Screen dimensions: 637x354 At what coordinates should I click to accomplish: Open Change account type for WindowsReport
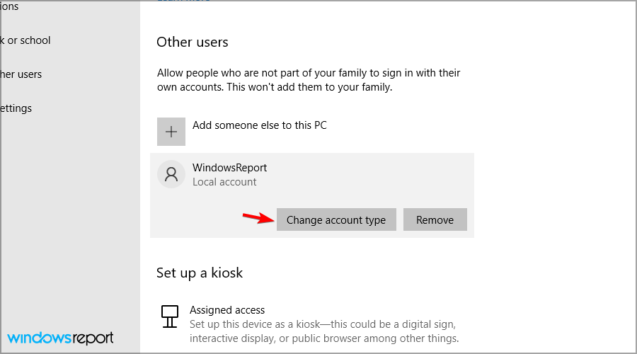coord(336,219)
